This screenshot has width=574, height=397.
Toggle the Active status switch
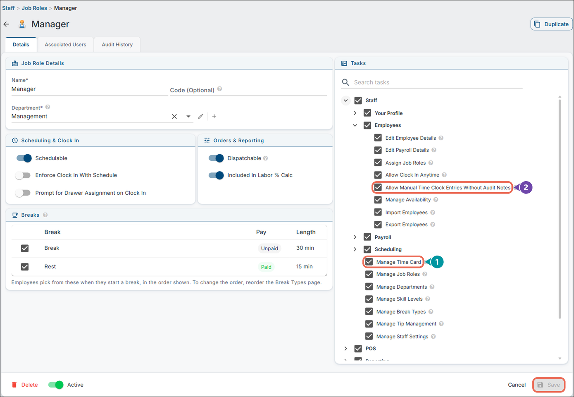56,385
